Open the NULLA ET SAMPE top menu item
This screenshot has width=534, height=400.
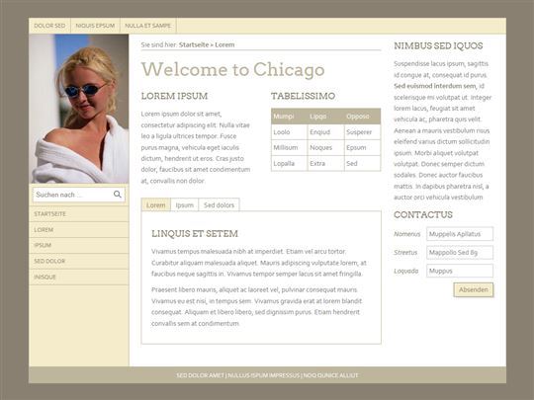(147, 26)
